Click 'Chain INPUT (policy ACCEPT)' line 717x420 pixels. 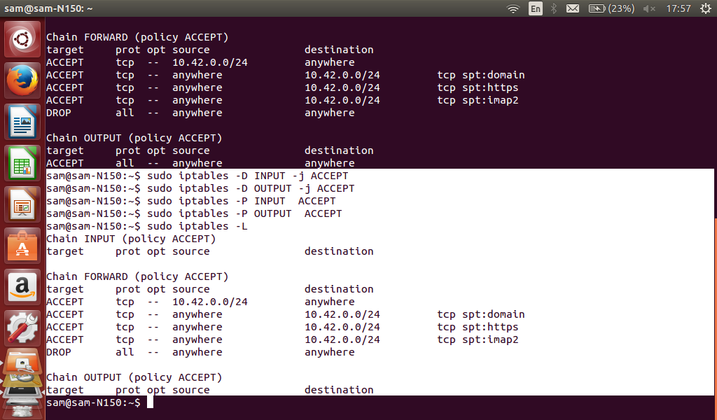click(131, 239)
